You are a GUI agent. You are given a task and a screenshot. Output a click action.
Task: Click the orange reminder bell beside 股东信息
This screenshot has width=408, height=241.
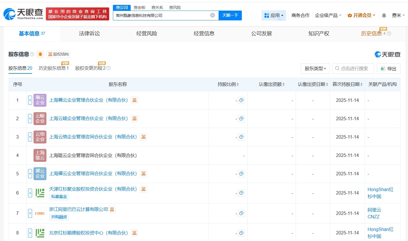(40, 54)
